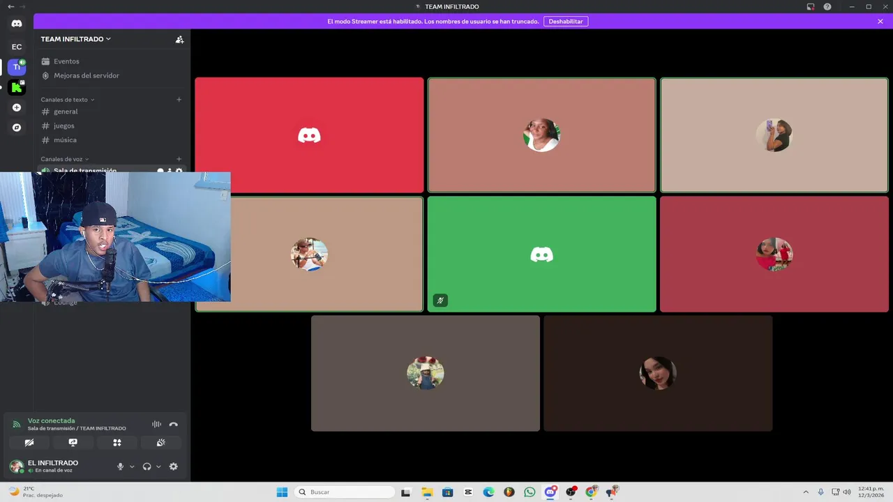Viewport: 893px width, 502px height.
Task: Open the Eventos item
Action: click(112, 61)
